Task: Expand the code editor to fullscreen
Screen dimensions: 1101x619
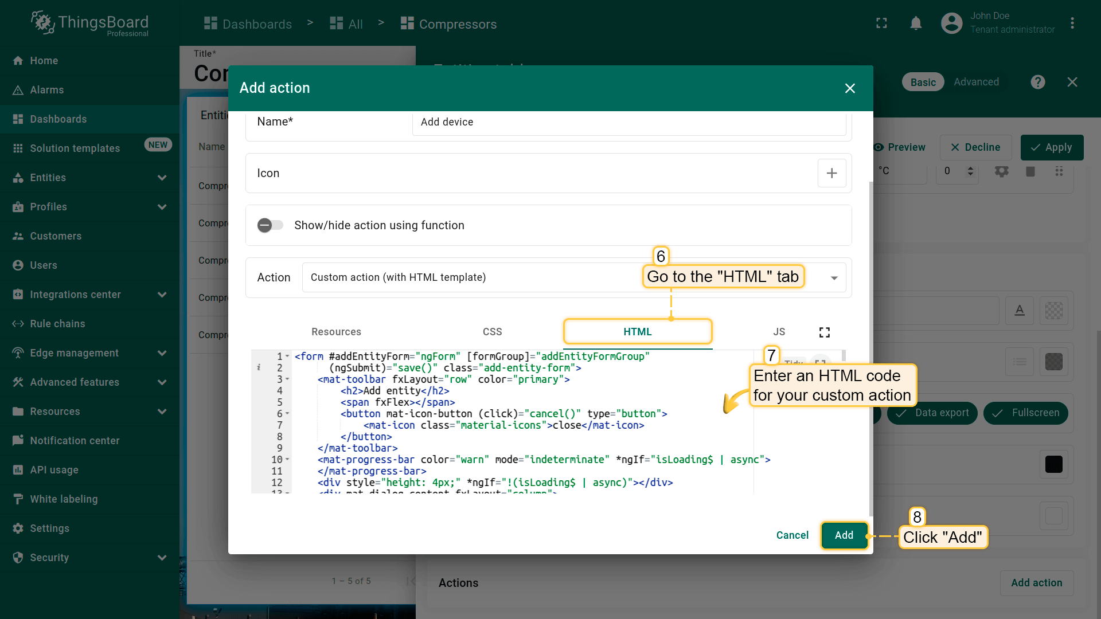Action: (x=824, y=332)
